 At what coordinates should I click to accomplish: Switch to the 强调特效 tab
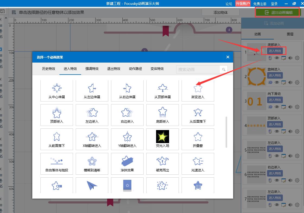click(92, 69)
